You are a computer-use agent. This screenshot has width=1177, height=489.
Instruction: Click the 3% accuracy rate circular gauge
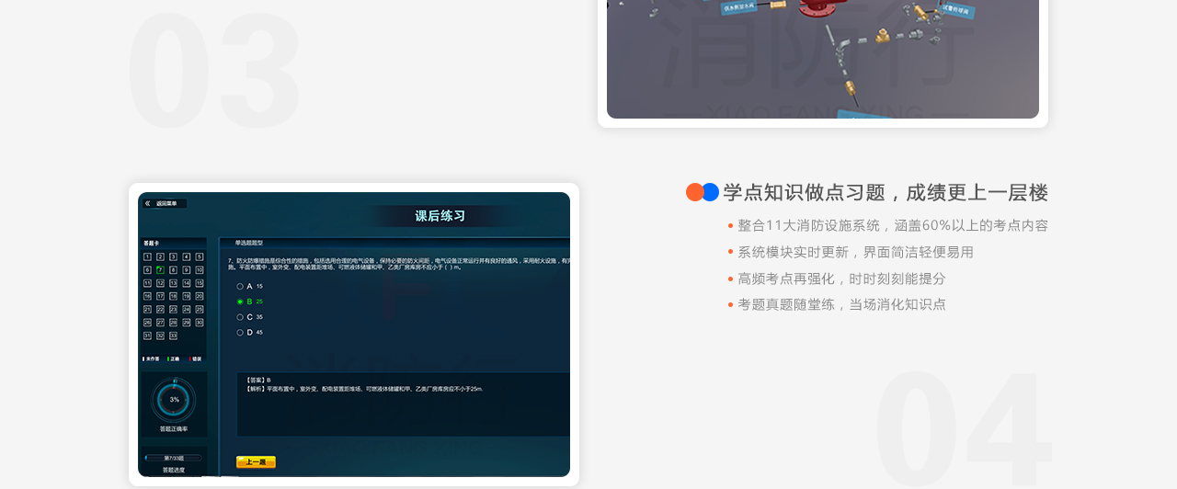174,400
